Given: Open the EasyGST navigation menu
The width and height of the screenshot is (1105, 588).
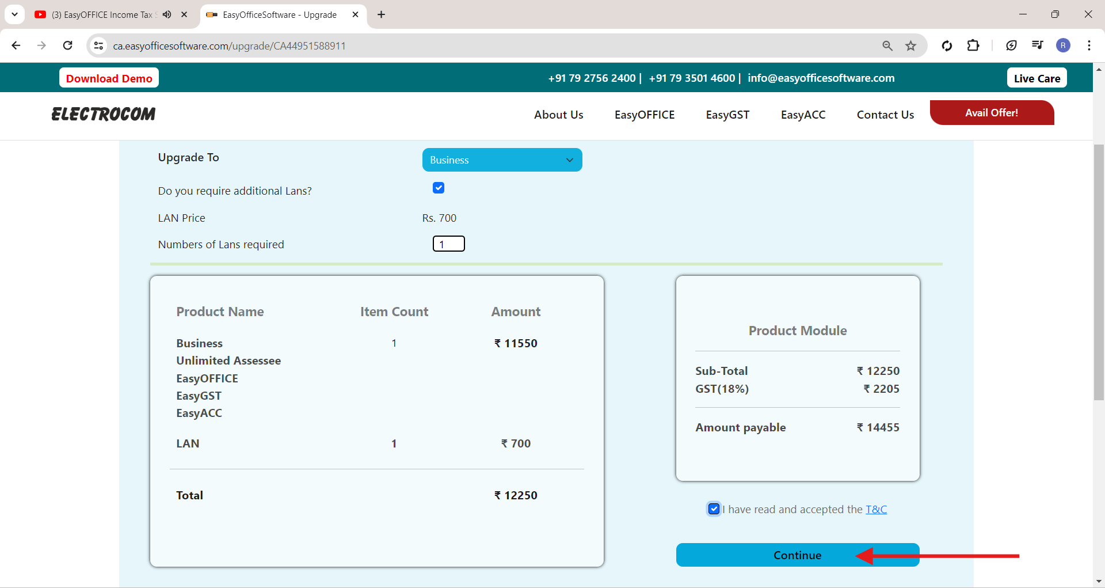Looking at the screenshot, I should [x=727, y=115].
